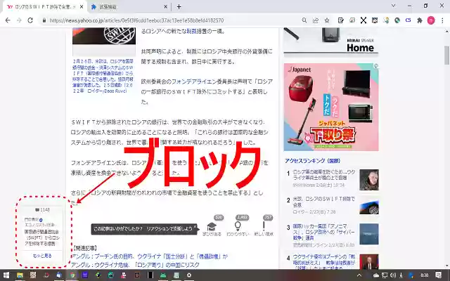
Task: Click the 'もっと見る' link in the comment widget
Action: [x=42, y=256]
